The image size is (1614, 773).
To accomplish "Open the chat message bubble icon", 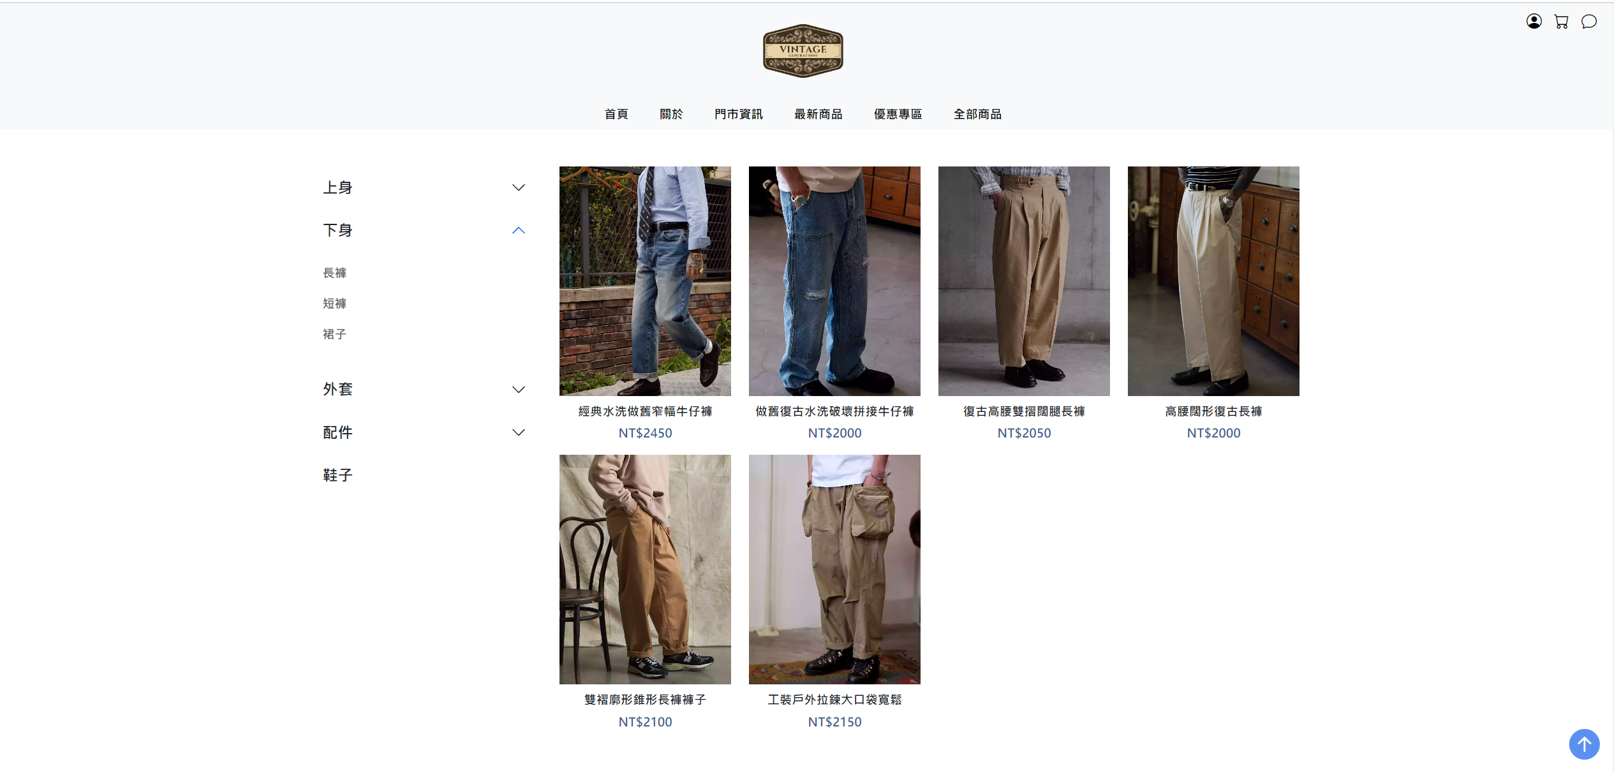I will [1588, 22].
